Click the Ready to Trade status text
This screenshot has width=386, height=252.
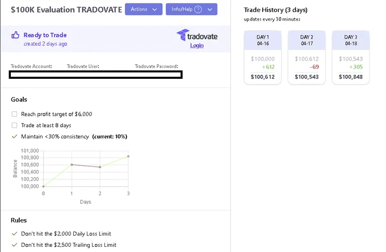coord(45,35)
